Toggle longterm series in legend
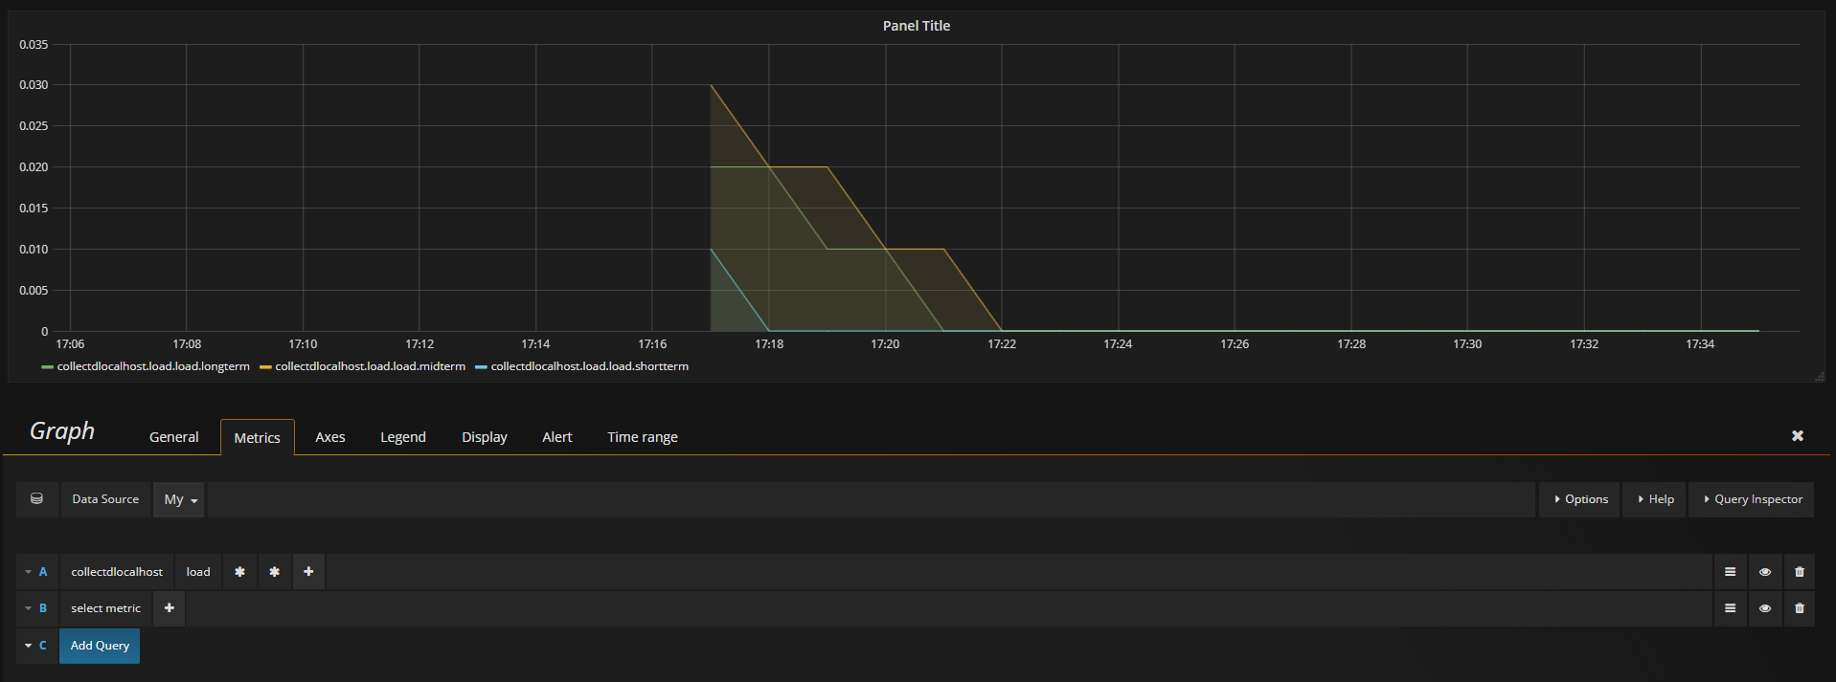The height and width of the screenshot is (682, 1836). pos(153,366)
